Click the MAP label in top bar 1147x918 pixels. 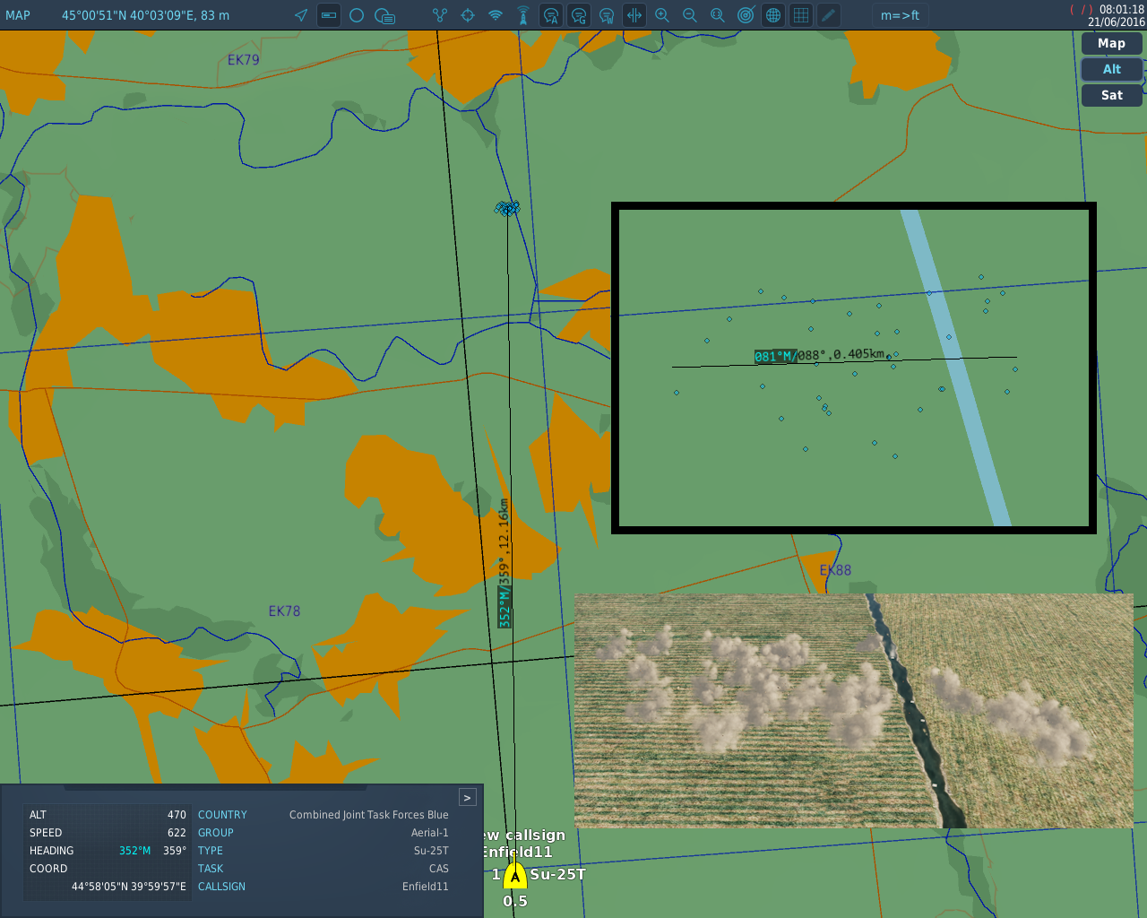click(18, 15)
